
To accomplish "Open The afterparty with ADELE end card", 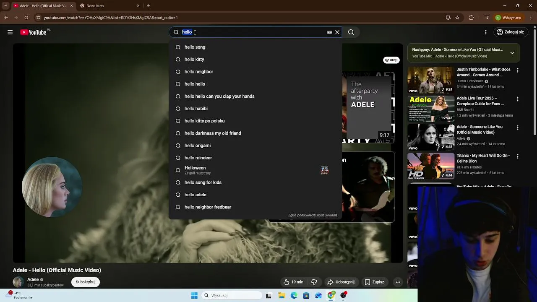I will 368,107.
